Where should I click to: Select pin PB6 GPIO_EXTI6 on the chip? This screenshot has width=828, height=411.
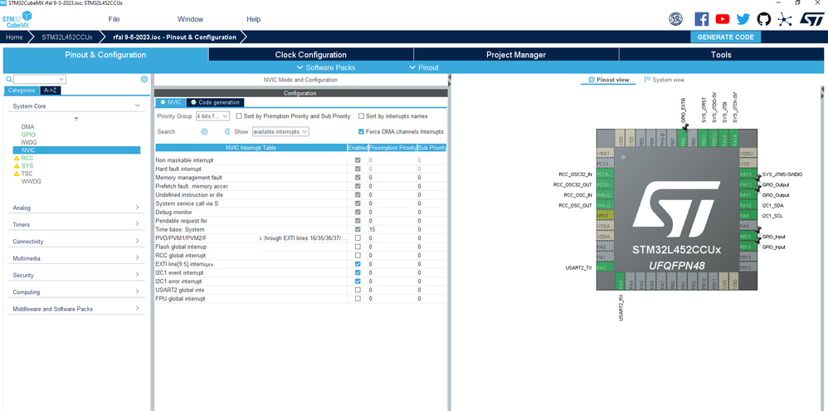[x=684, y=138]
